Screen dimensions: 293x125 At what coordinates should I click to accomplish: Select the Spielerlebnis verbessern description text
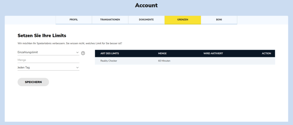point(69,43)
